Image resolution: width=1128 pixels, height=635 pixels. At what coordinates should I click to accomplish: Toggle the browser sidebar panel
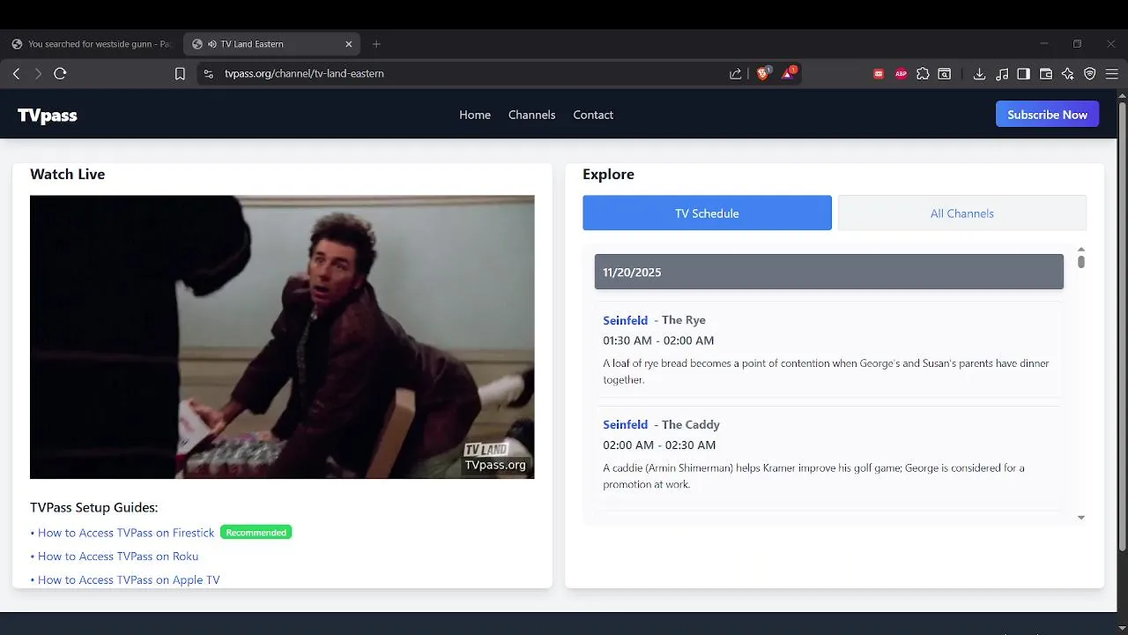[x=1023, y=74]
